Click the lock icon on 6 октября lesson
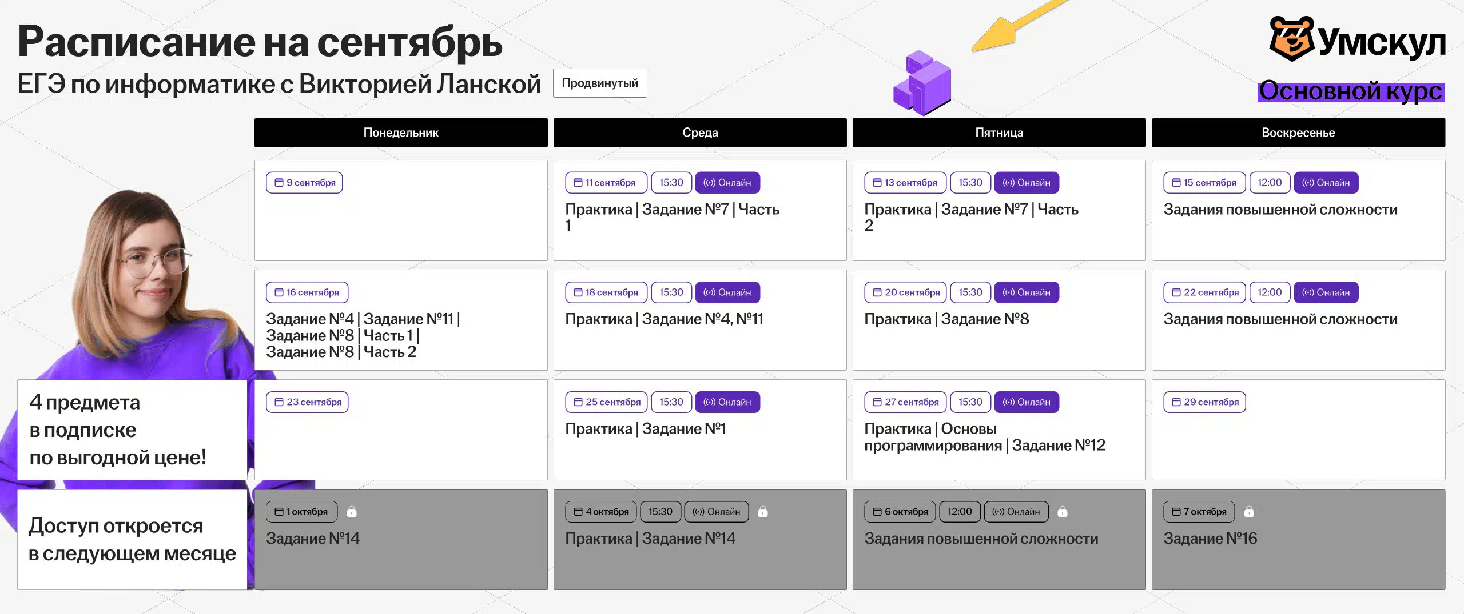 1062,512
